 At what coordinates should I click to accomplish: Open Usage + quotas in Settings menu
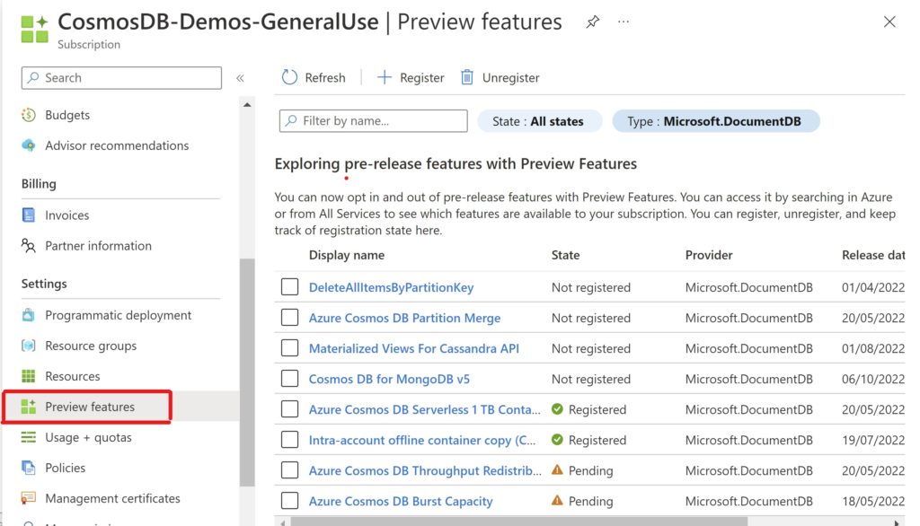point(88,437)
